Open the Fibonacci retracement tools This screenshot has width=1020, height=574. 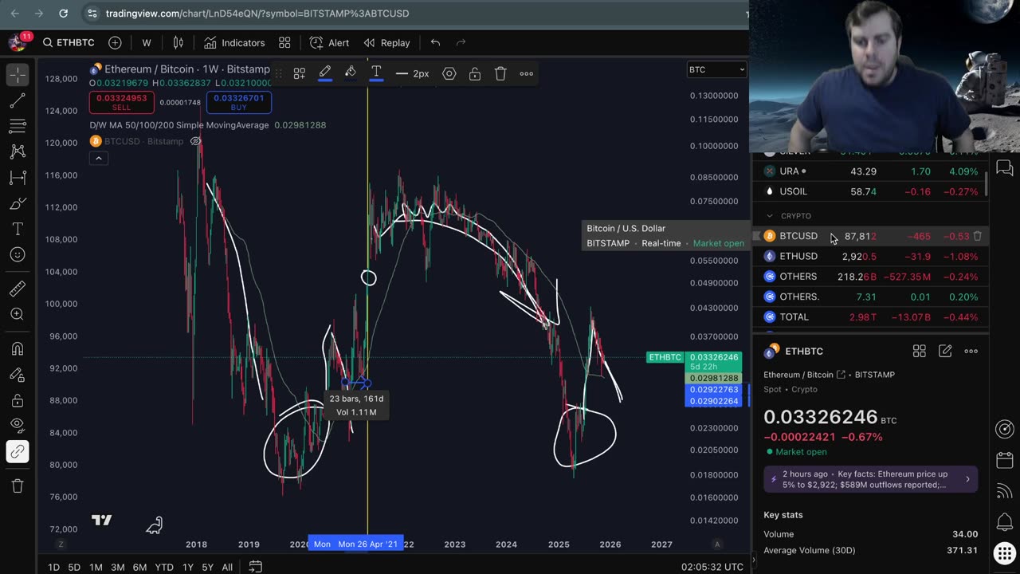18,126
